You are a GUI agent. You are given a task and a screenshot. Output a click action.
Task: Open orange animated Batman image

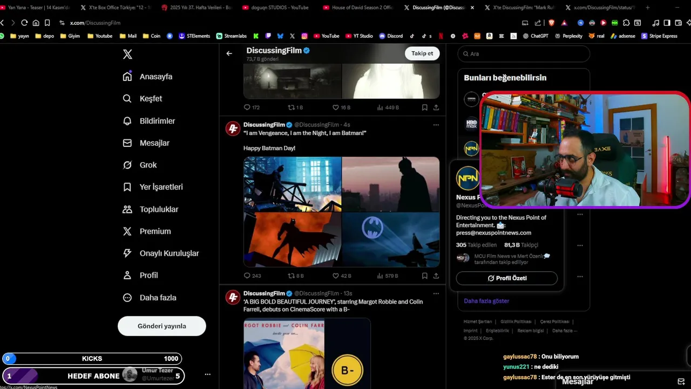click(x=292, y=239)
